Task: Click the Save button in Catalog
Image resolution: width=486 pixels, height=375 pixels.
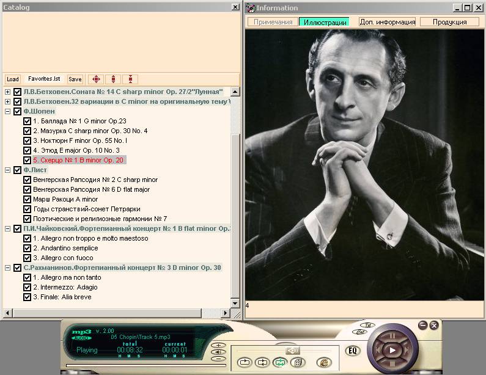Action: click(x=75, y=79)
